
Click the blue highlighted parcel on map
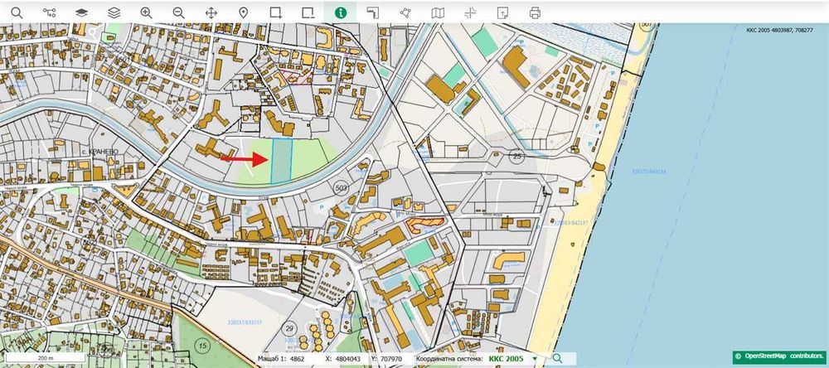(282, 161)
